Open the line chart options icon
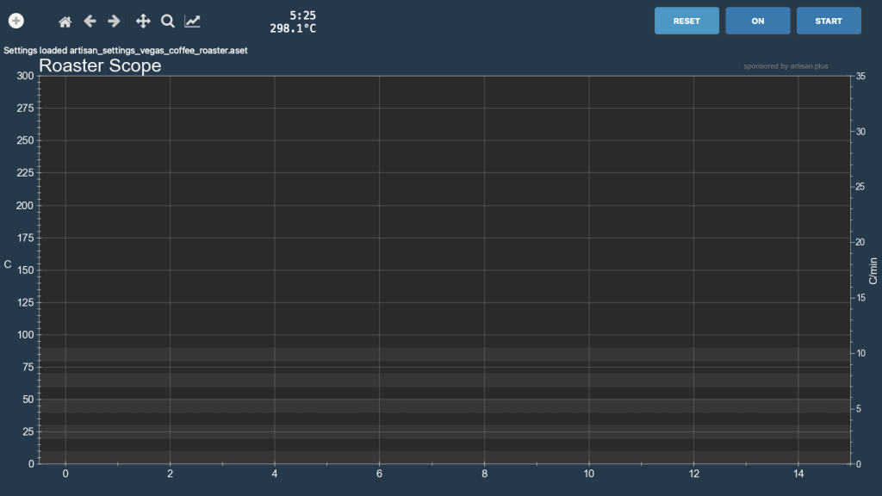Image resolution: width=882 pixels, height=496 pixels. point(192,21)
